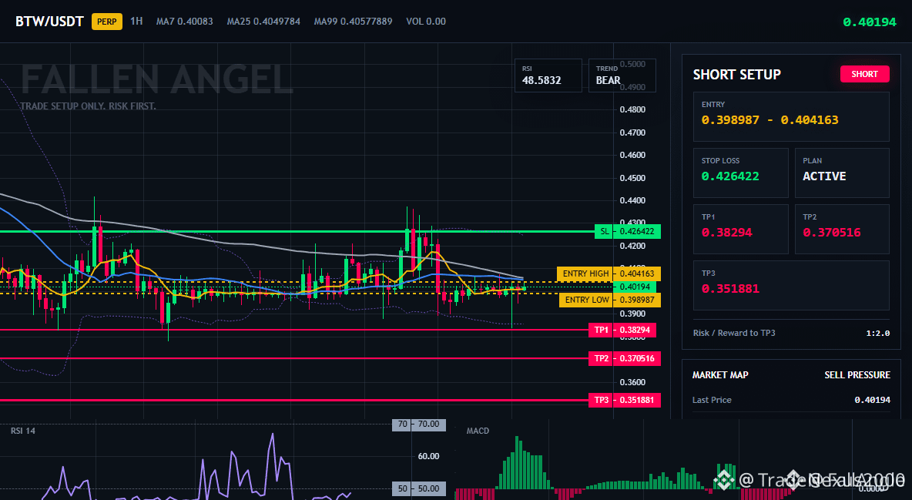
Task: Click the entry range 0.398987 - 0.404163 value
Action: (769, 120)
